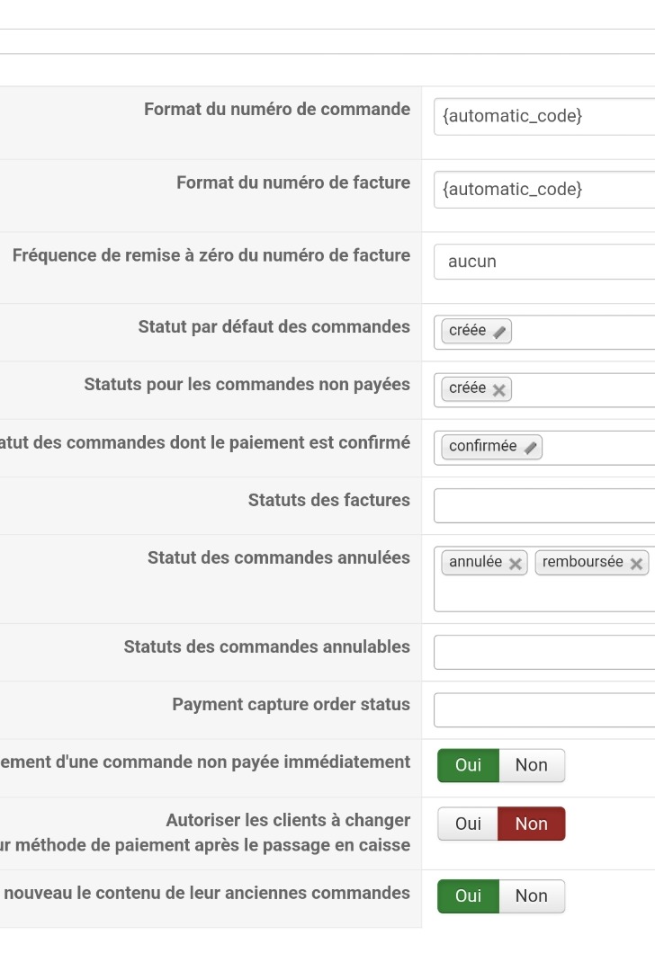Remove the 'remboursée' status tag

coord(636,564)
